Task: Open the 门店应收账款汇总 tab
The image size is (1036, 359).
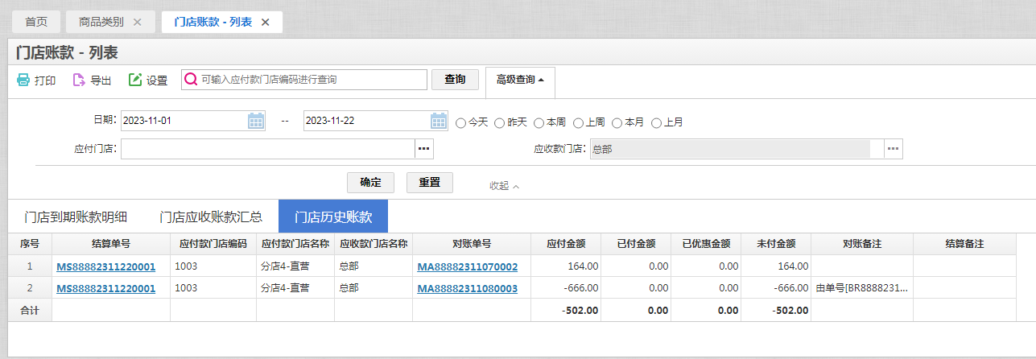Action: (x=211, y=217)
